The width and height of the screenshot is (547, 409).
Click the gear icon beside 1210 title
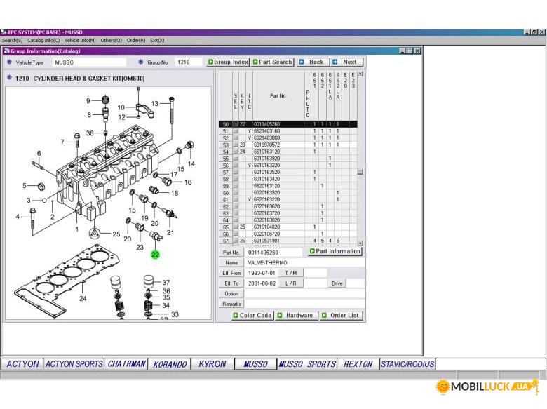point(9,78)
